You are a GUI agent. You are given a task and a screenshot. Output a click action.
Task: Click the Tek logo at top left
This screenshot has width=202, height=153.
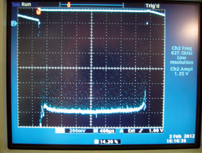16,5
